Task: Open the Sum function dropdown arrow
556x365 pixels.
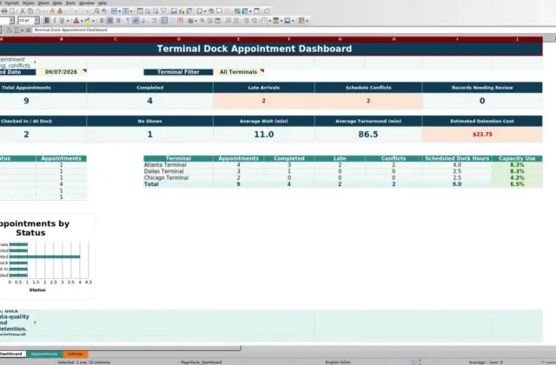Action: click(22, 30)
